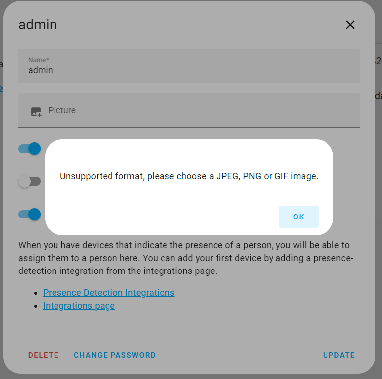Viewport: 382px width, 379px height.
Task: Click the partially hidden link behind the dialog
Action: coord(1,88)
